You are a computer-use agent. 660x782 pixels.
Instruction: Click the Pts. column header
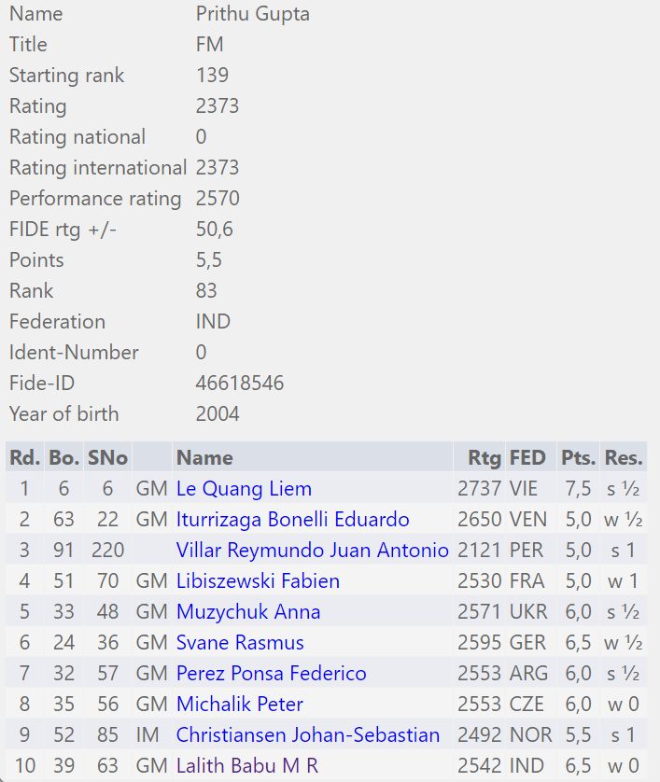coord(578,458)
